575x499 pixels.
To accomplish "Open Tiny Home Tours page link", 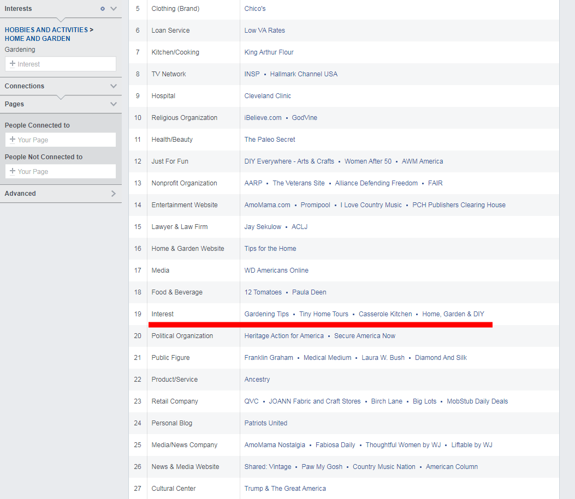I will point(323,314).
